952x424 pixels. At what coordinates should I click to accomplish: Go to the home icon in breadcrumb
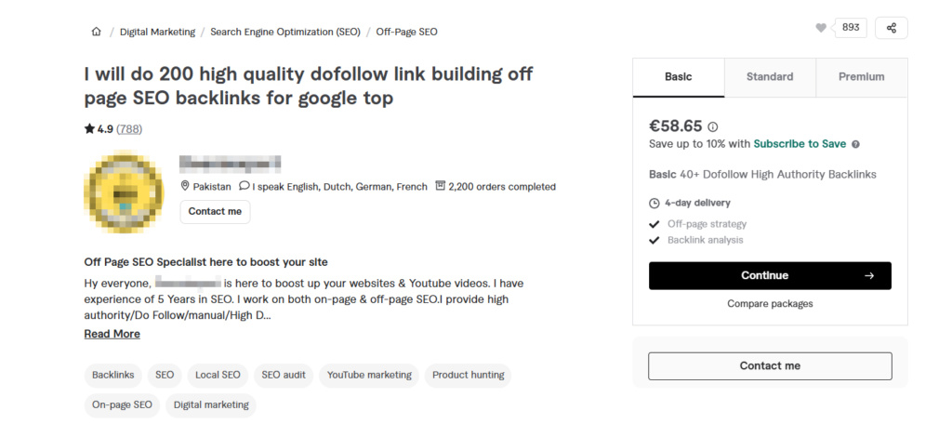pos(96,32)
